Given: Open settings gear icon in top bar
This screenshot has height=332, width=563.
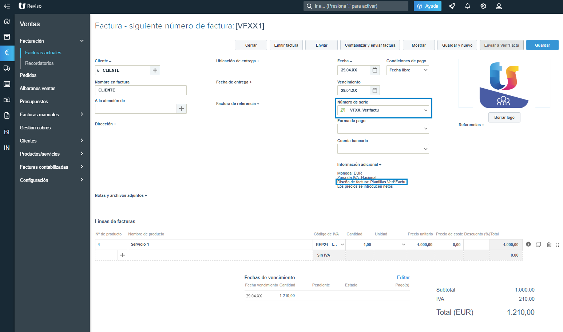Looking at the screenshot, I should click(x=483, y=6).
